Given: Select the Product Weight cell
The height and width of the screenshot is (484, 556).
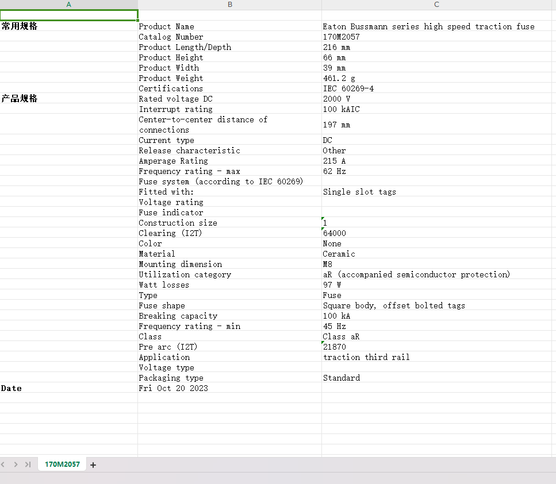Looking at the screenshot, I should (230, 78).
